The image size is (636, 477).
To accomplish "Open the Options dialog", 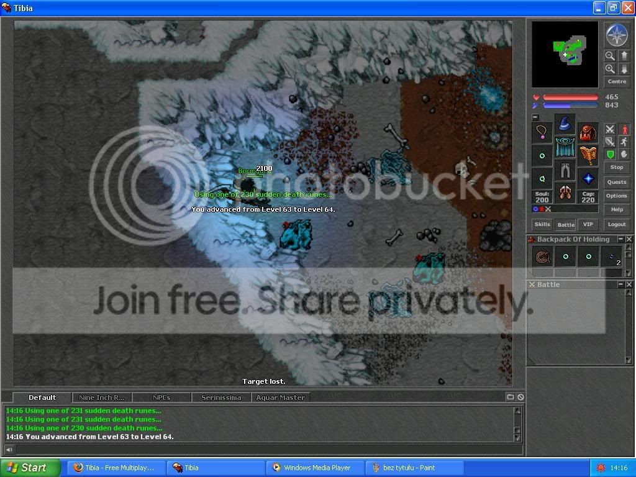I will [x=617, y=196].
